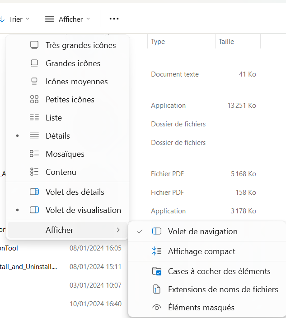Image resolution: width=286 pixels, height=318 pixels.
Task: Toggle Volet de visualisation entry
Action: (83, 210)
